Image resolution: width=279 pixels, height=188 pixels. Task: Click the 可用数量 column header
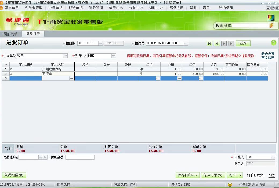[x=235, y=65]
